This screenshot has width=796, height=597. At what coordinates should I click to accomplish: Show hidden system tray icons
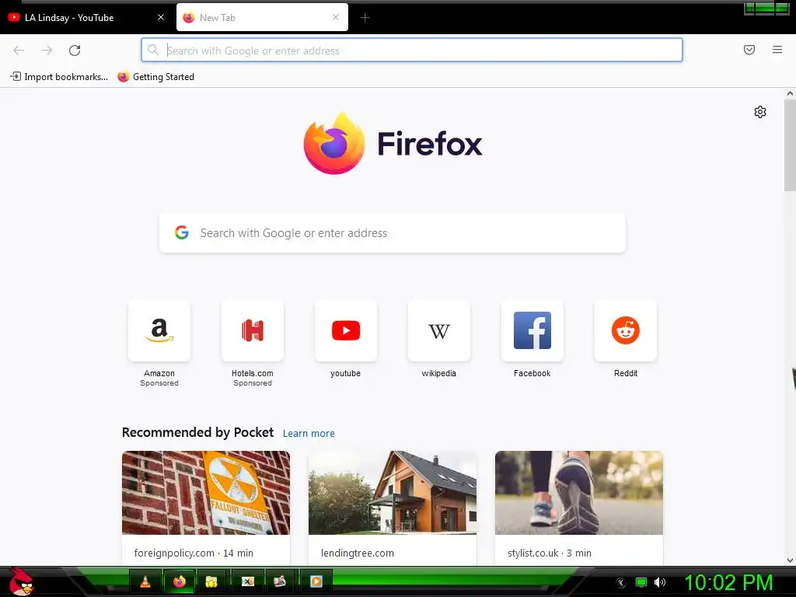pyautogui.click(x=621, y=583)
